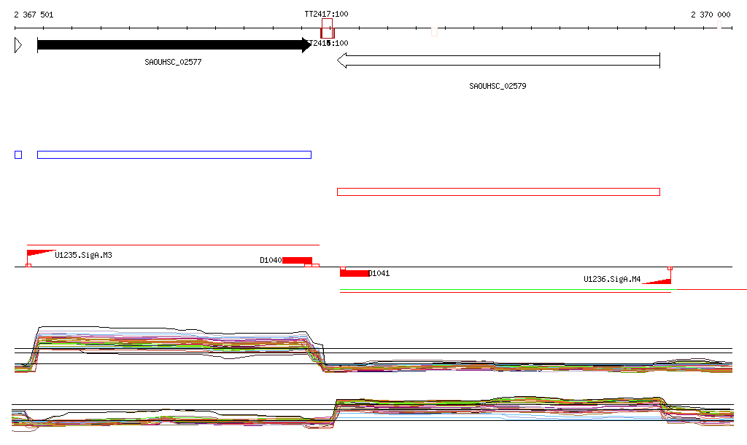Click the small white triangle gene fragment at left

click(18, 45)
